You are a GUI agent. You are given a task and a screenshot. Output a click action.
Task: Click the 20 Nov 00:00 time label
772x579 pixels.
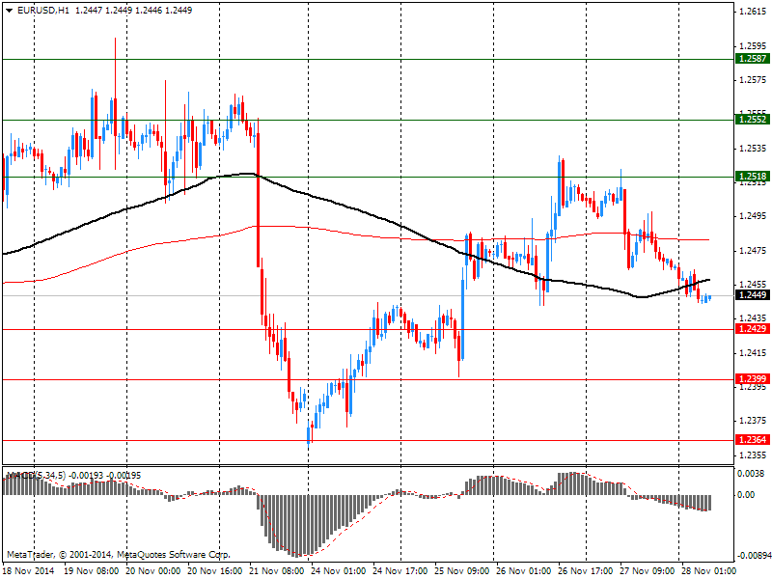(153, 571)
